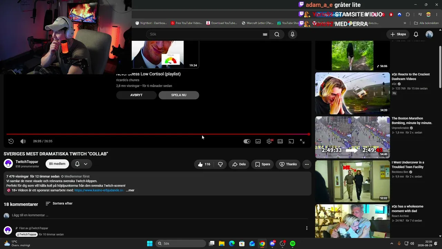Submit search with the magnifier button
The width and height of the screenshot is (442, 249).
pyautogui.click(x=277, y=34)
